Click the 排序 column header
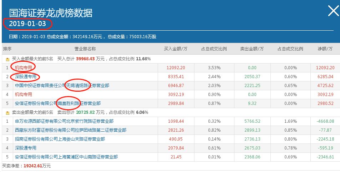Viewport: 340px width, 172px height. tap(7, 49)
